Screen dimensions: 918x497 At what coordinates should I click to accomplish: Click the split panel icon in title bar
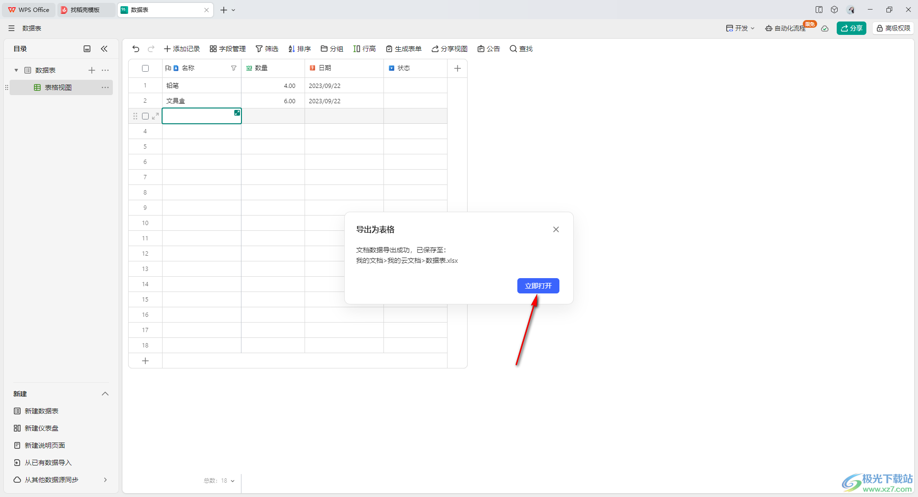coord(819,10)
